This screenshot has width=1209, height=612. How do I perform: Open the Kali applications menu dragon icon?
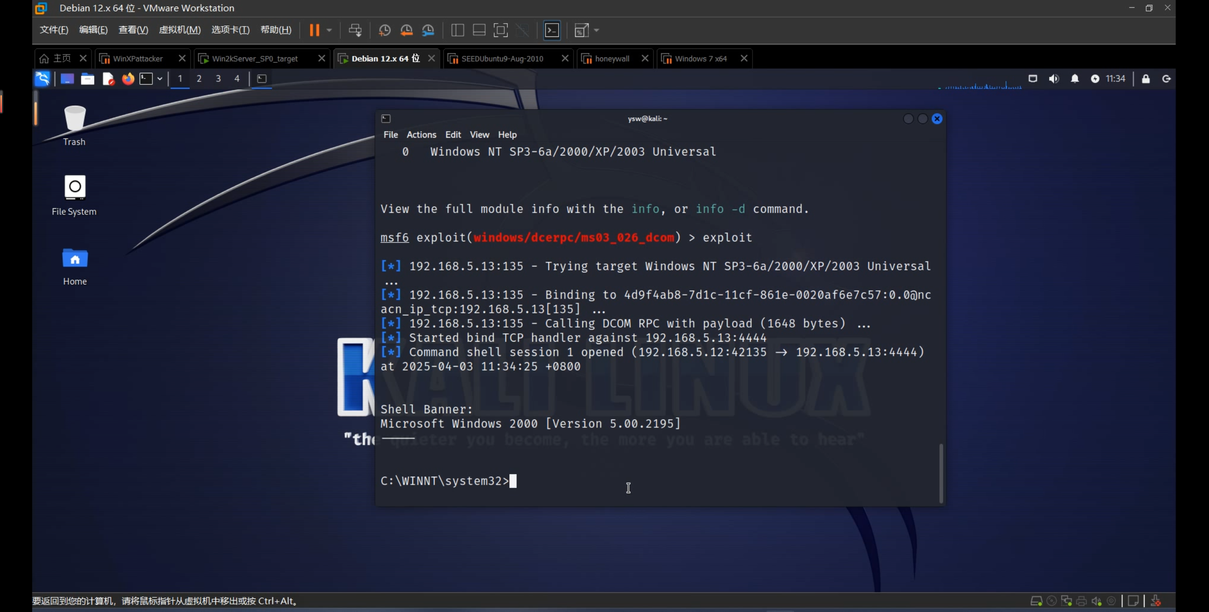click(43, 79)
